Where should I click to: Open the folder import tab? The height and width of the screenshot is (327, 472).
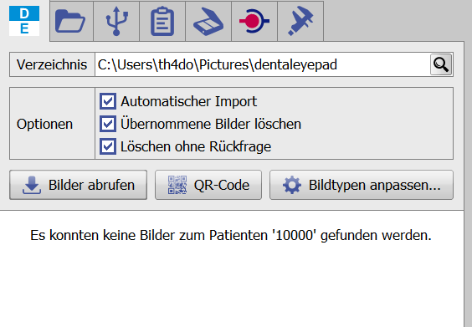click(71, 21)
